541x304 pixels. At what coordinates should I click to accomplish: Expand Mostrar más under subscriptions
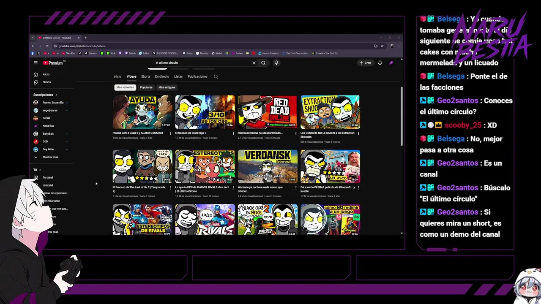(46, 157)
